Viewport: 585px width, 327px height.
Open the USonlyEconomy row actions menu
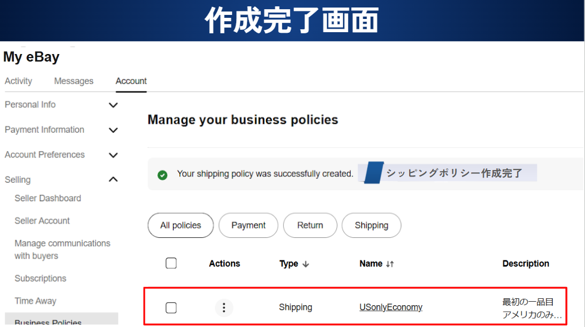coord(224,307)
